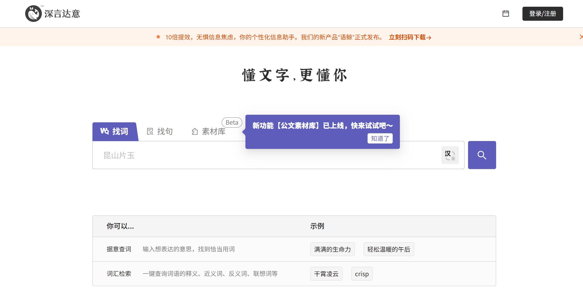The image size is (583, 294).
Task: Click the 新功能【公文素材库】已上线 tooltip text
Action: click(323, 126)
